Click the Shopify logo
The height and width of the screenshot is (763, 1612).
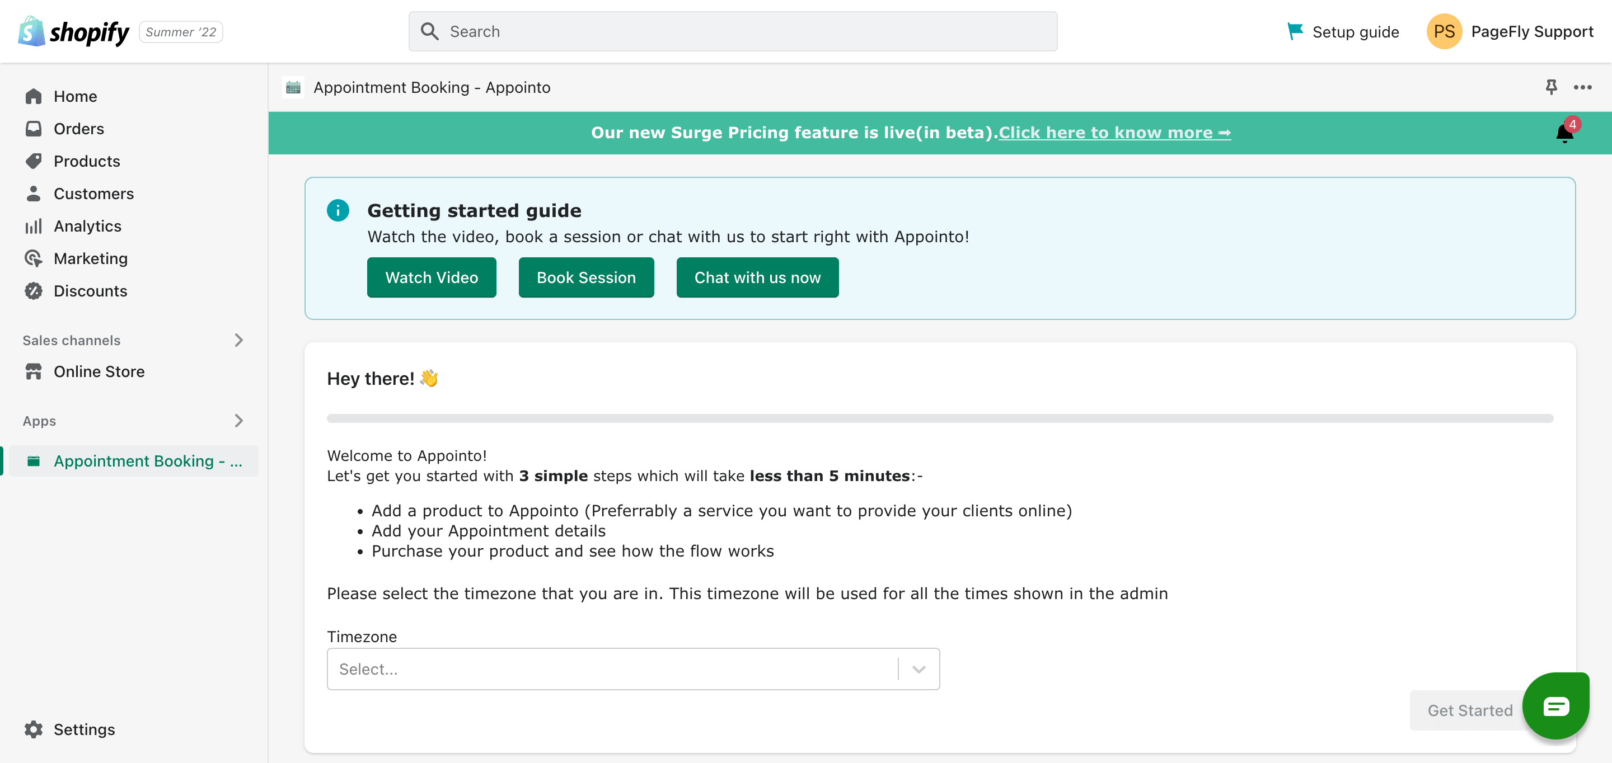tap(73, 31)
